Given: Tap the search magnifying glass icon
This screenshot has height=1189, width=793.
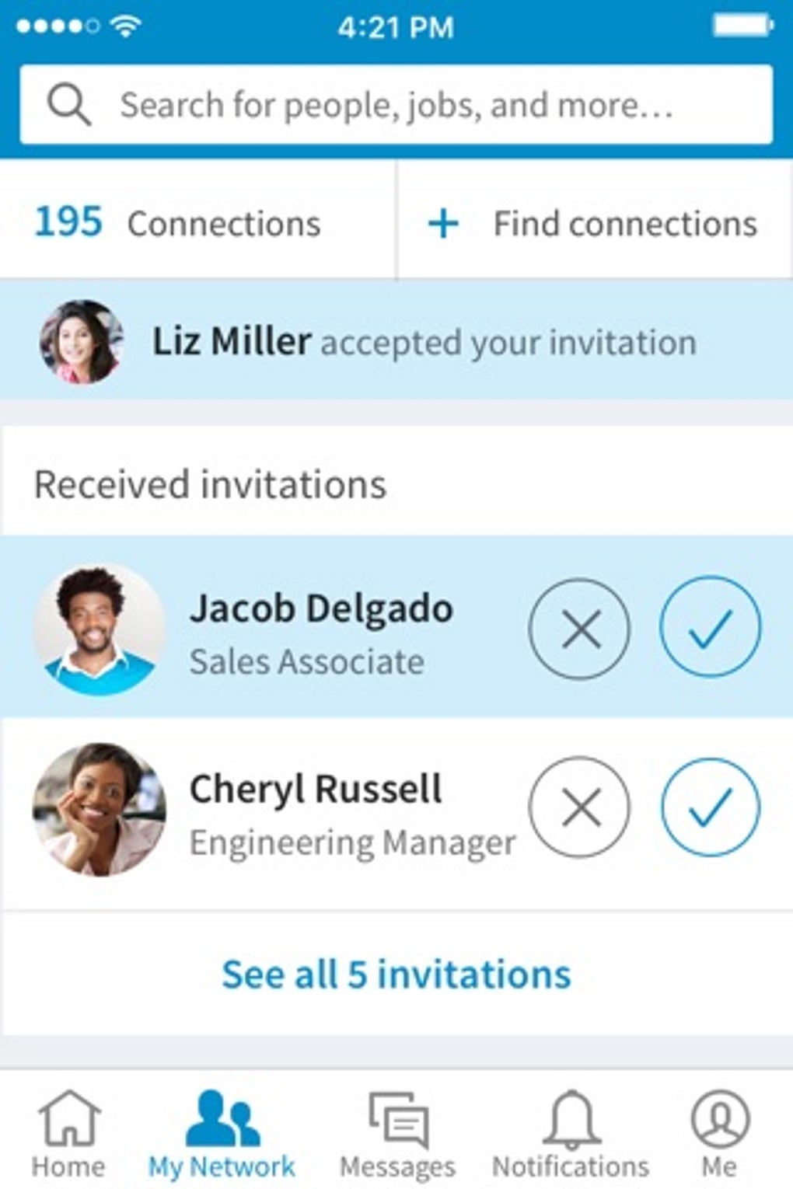Looking at the screenshot, I should tap(69, 105).
